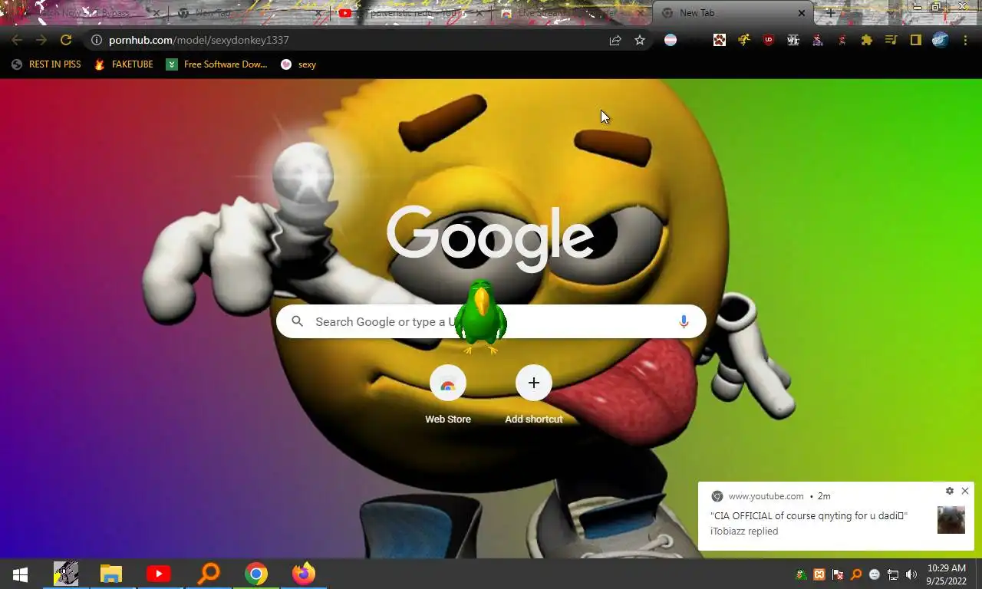Click the green parrot over the search box
The image size is (982, 589).
point(481,317)
